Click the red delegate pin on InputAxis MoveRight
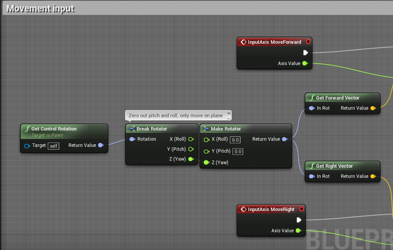This screenshot has height=250, width=393. (x=302, y=209)
